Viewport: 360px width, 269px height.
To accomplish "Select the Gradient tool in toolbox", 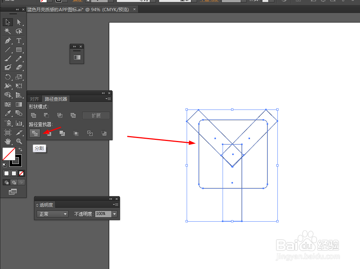I will click(x=19, y=104).
